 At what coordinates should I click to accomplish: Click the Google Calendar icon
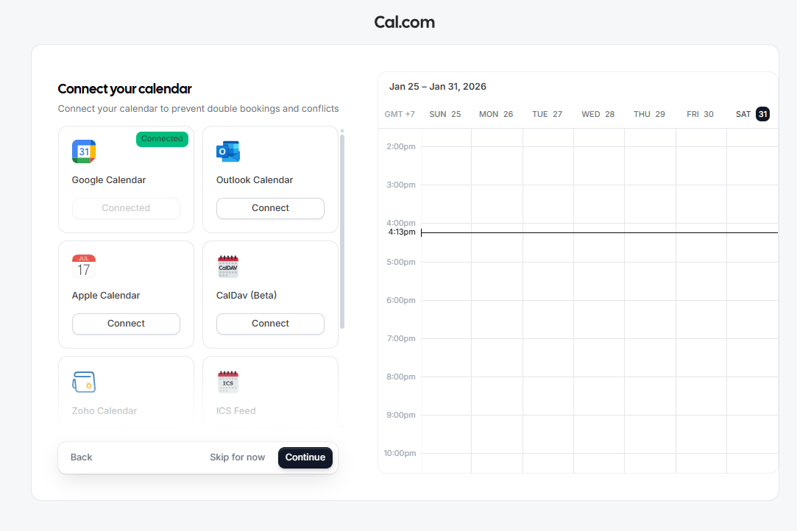click(x=83, y=151)
